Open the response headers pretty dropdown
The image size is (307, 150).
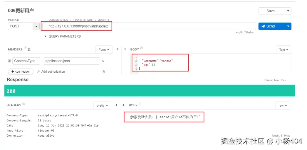click(102, 105)
